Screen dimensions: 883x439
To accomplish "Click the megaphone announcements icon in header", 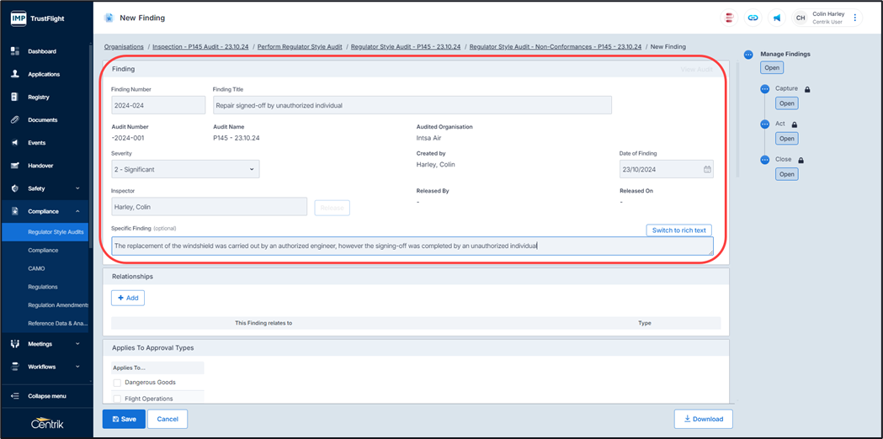I will 776,18.
